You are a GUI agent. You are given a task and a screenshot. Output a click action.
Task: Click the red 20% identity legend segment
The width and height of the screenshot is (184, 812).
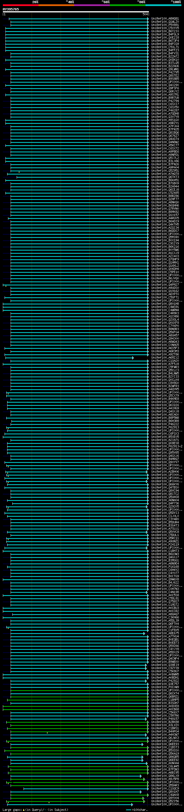pyautogui.click(x=20, y=5)
